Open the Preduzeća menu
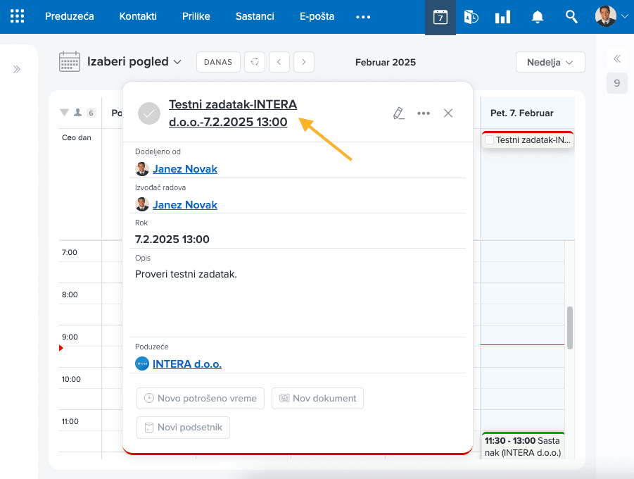This screenshot has width=634, height=479. (x=69, y=16)
